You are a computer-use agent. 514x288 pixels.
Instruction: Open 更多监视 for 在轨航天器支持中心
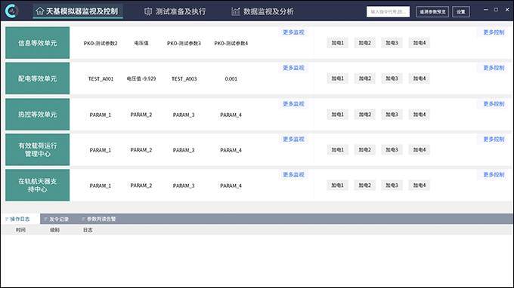click(x=293, y=175)
